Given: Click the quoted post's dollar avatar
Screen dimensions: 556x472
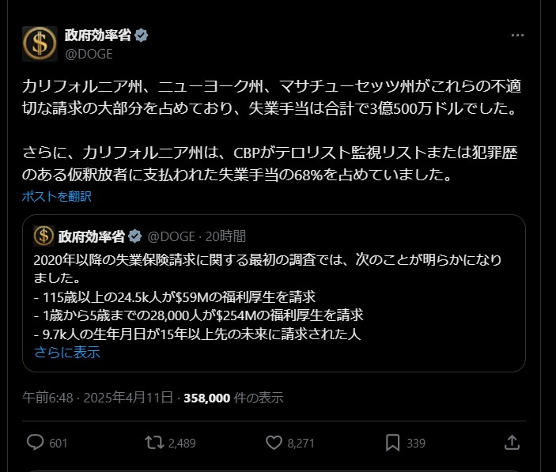Looking at the screenshot, I should (x=43, y=236).
